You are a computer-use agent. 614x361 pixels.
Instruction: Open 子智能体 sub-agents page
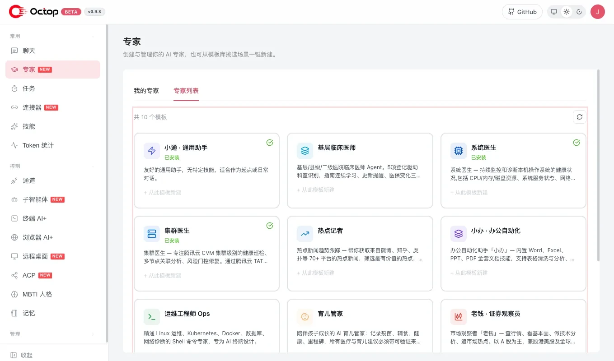(x=53, y=199)
